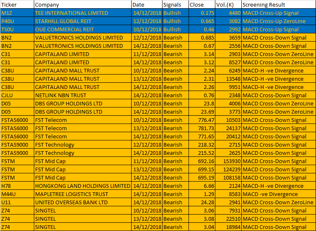This screenshot has height=231, width=316.
Task: Select HONGKONG LAND HOLDINGS LIMITED cell
Action: [83, 186]
